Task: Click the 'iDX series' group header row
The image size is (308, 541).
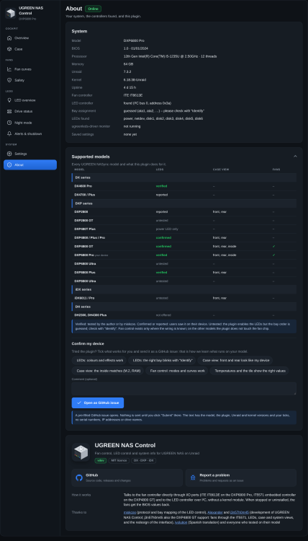Action: click(x=184, y=289)
